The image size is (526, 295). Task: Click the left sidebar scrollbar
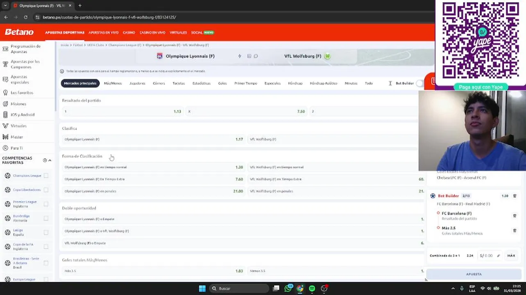point(55,76)
